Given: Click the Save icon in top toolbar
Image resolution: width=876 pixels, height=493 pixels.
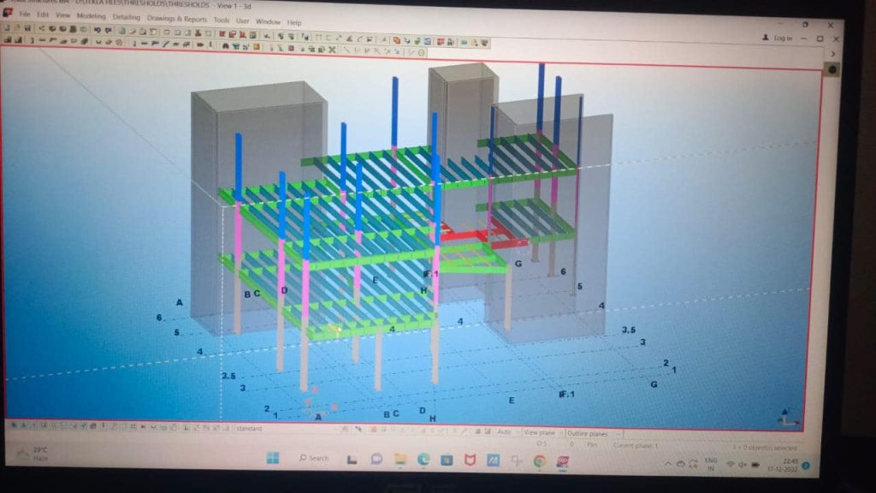Looking at the screenshot, I should click(x=28, y=28).
